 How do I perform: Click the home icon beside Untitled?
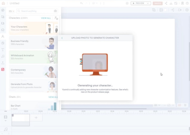pos(3,3)
